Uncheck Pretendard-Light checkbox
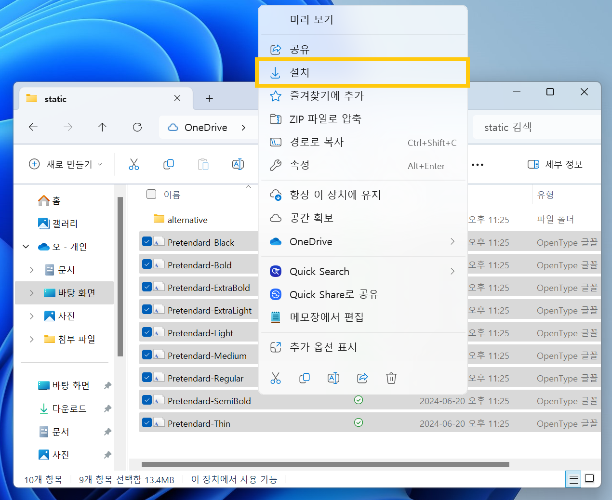The image size is (612, 500). (147, 332)
